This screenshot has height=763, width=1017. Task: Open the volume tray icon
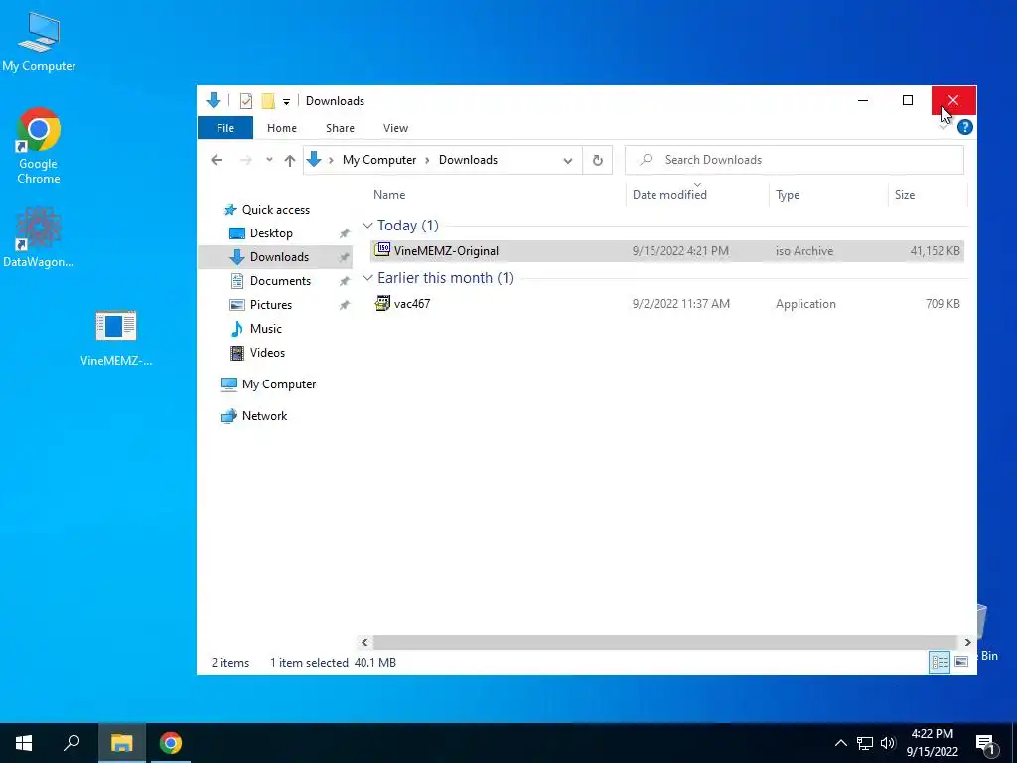coord(888,743)
